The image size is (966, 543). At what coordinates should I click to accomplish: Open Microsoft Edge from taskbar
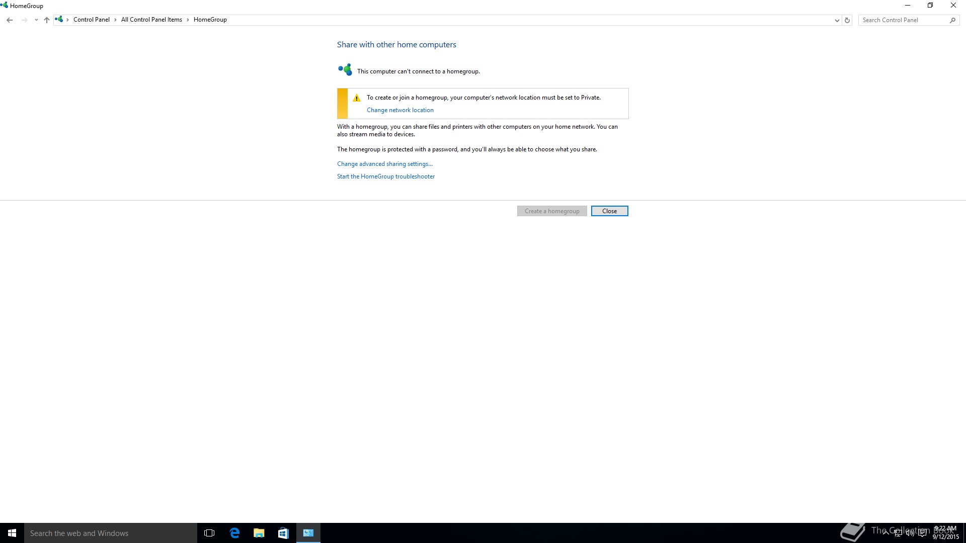click(x=234, y=533)
